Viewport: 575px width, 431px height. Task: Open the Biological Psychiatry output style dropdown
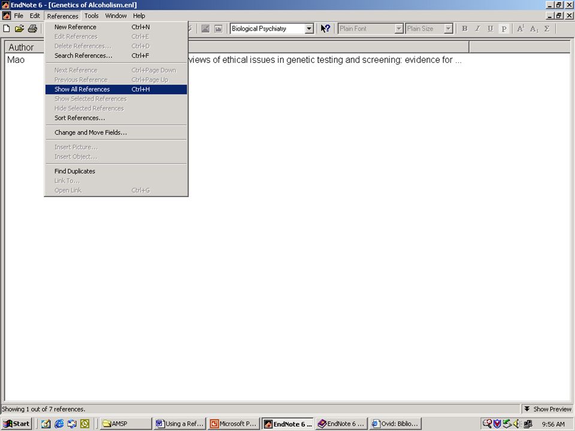309,29
